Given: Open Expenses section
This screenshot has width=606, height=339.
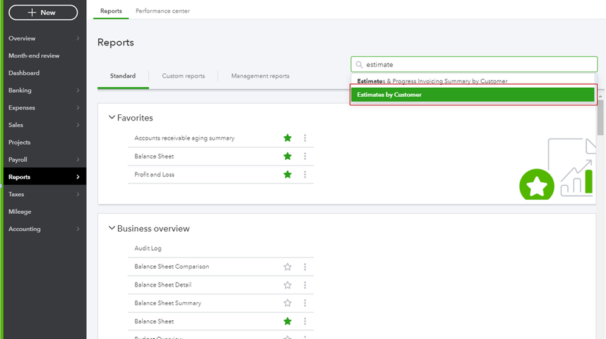Looking at the screenshot, I should click(x=22, y=108).
